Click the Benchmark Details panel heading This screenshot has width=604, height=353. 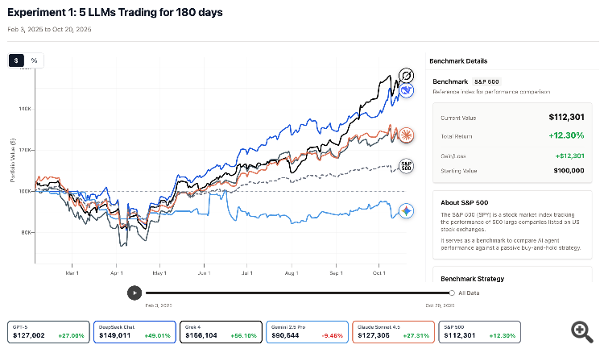(x=458, y=61)
